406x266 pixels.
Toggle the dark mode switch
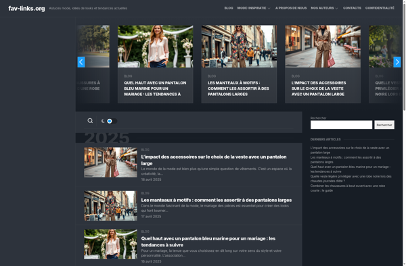pyautogui.click(x=112, y=121)
